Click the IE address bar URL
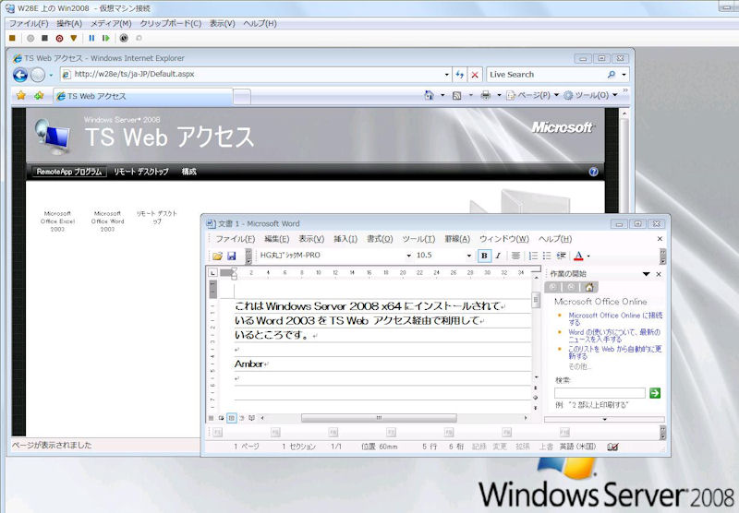Image resolution: width=739 pixels, height=513 pixels. click(134, 74)
